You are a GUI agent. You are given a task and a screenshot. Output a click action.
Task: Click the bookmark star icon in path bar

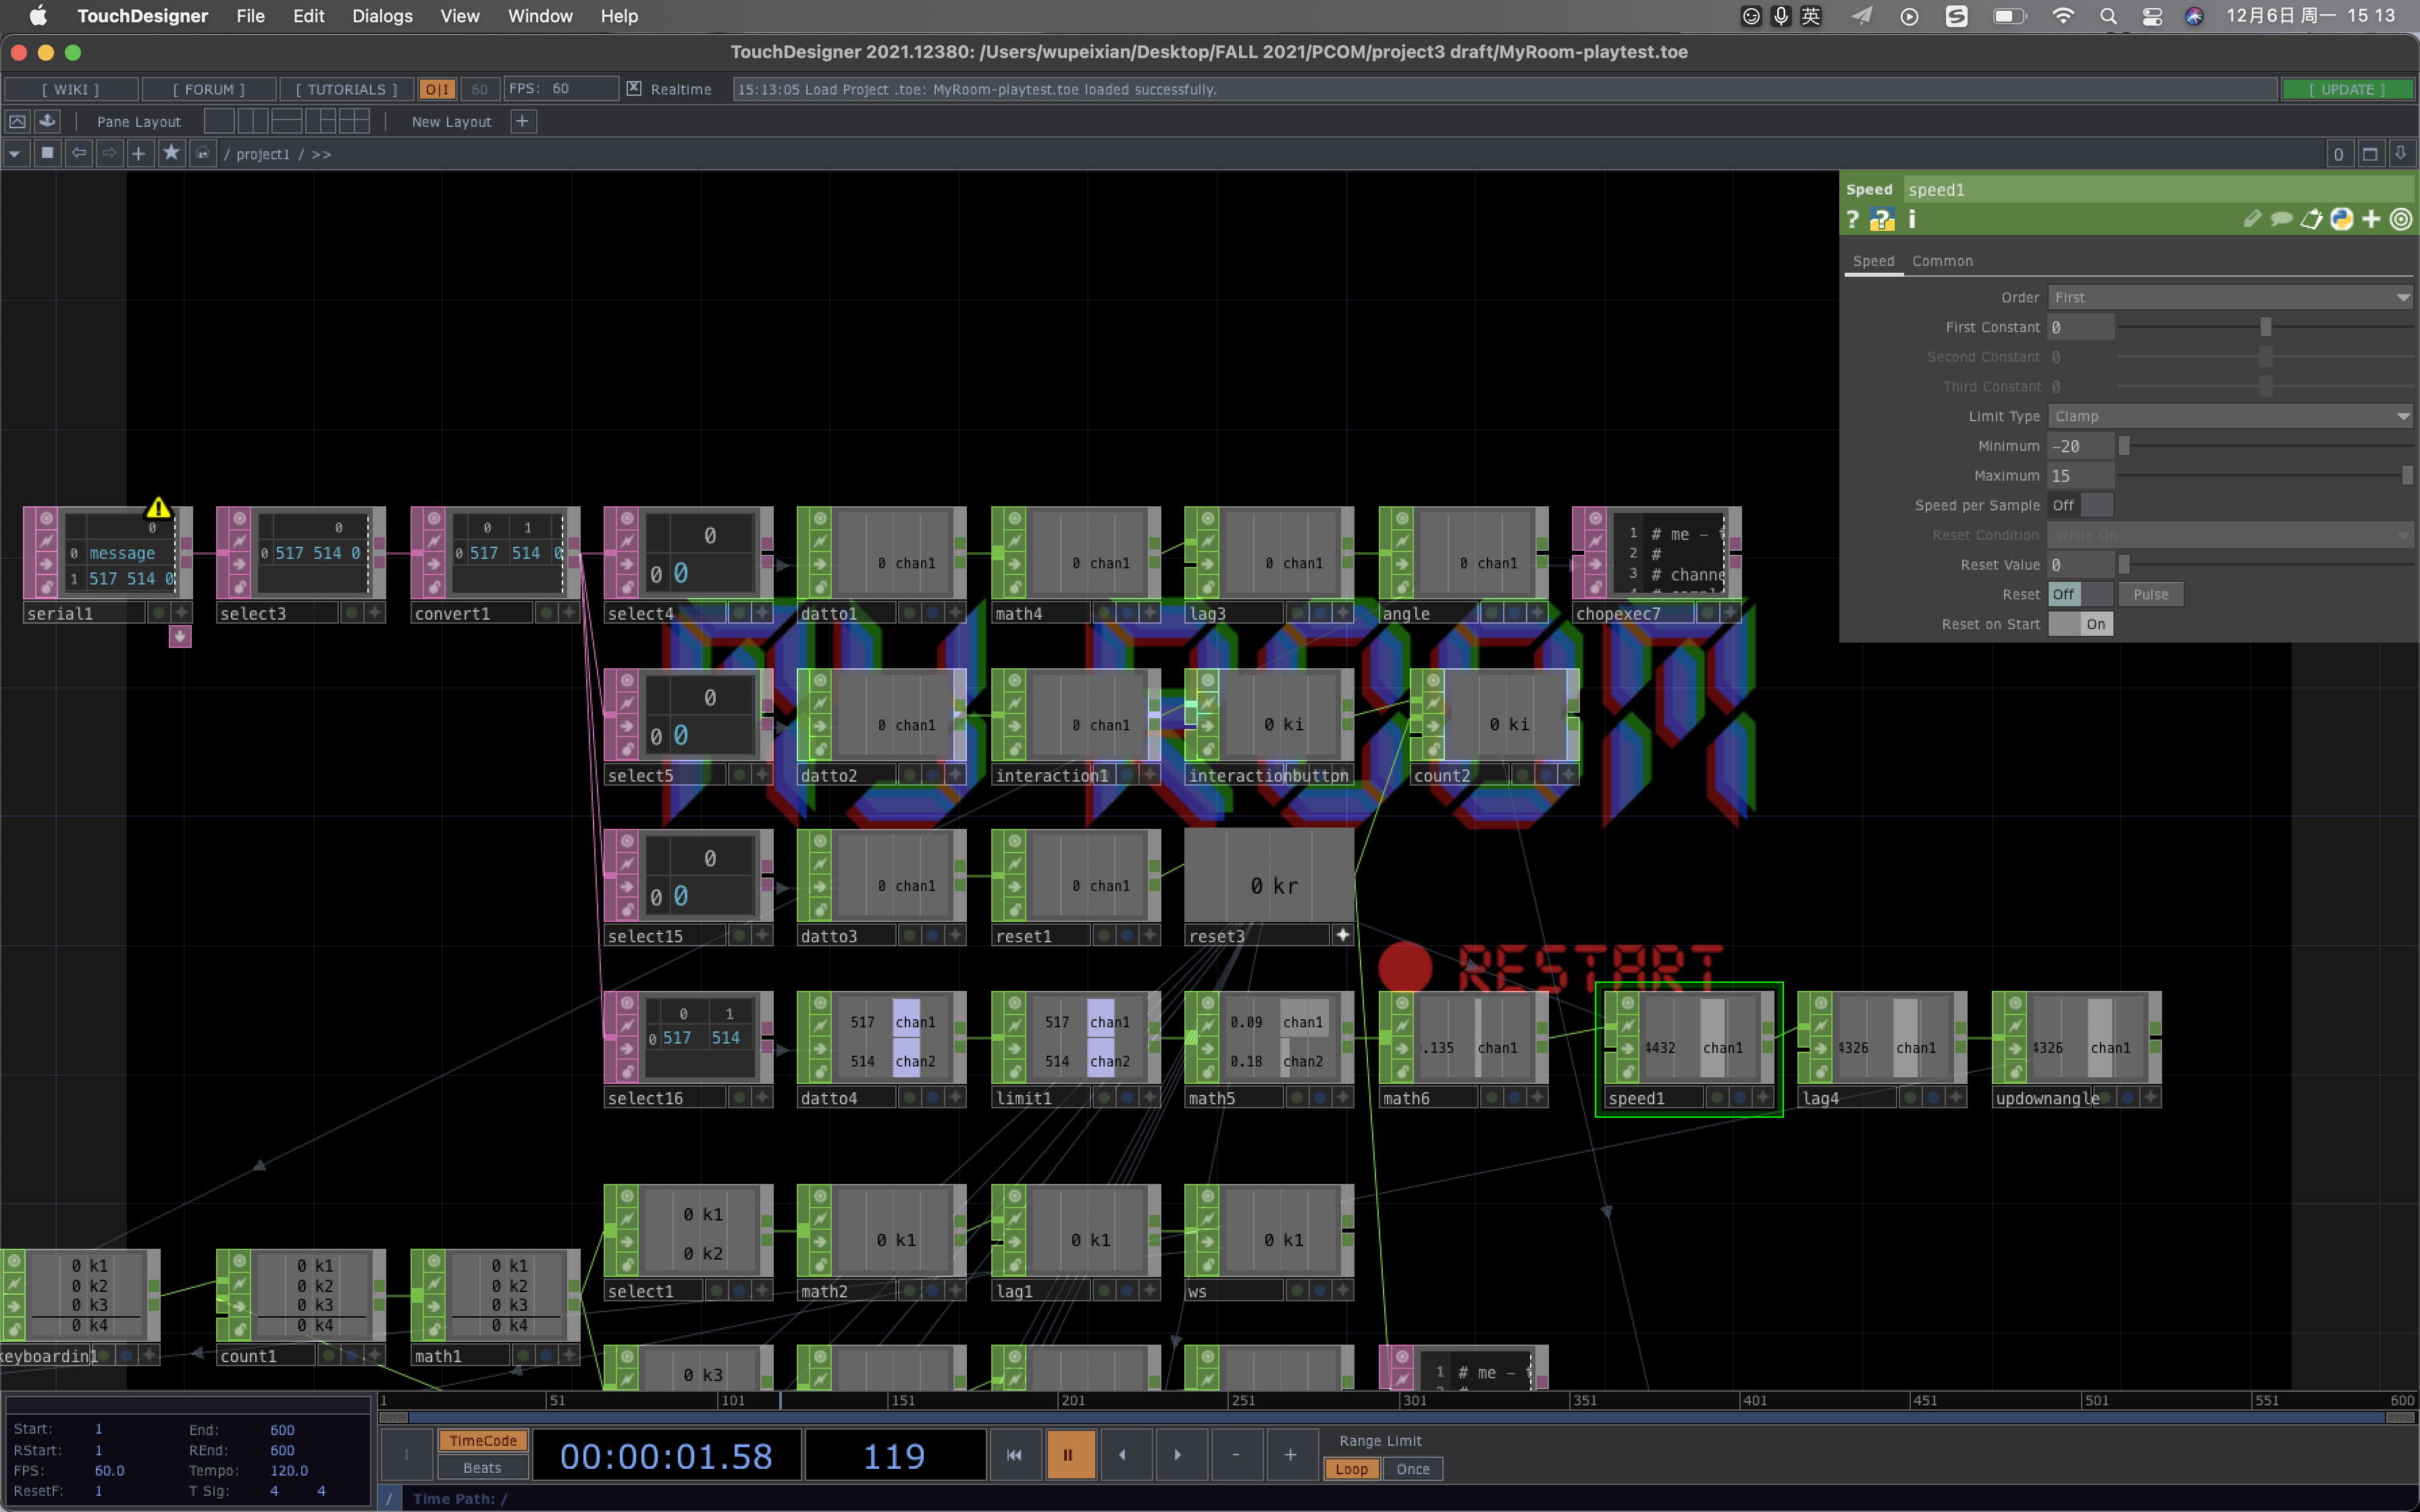point(171,154)
